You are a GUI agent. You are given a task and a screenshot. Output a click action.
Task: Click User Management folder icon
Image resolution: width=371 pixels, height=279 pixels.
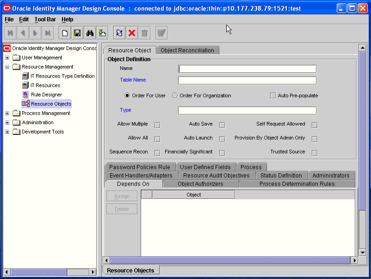coord(16,57)
